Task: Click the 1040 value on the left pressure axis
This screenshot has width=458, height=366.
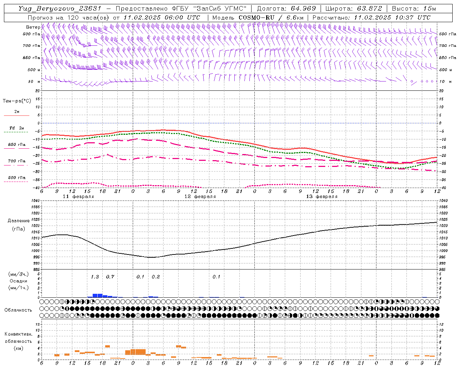Action: [x=36, y=201]
